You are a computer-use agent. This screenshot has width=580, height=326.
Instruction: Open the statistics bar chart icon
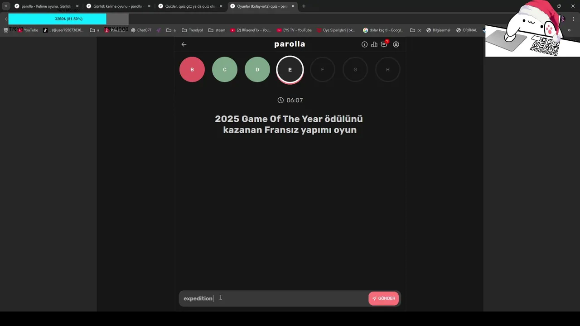click(374, 44)
